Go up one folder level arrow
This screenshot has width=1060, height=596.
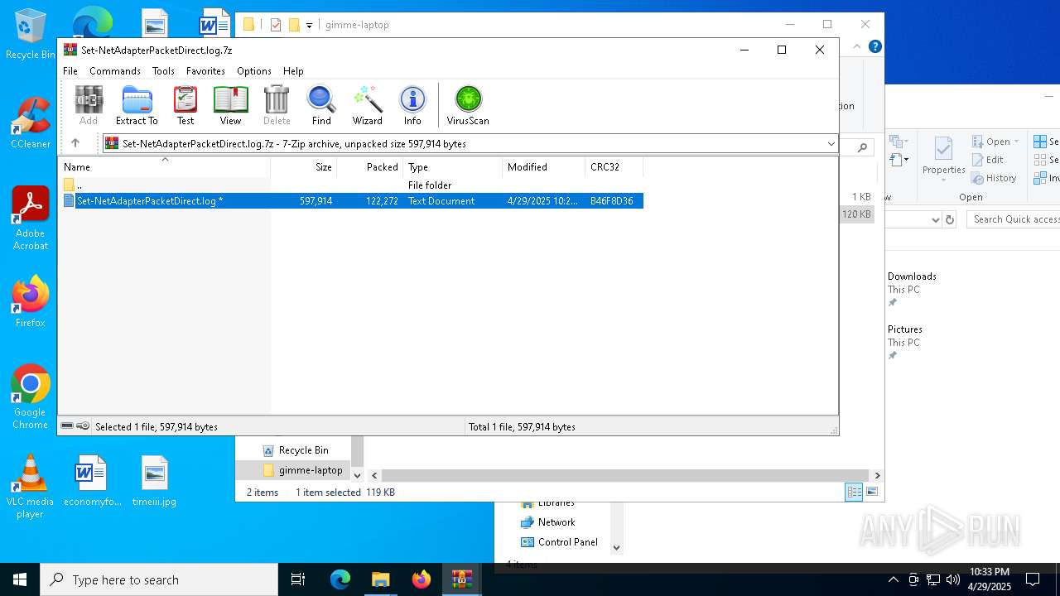click(75, 143)
